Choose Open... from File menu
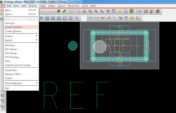 click(x=21, y=14)
